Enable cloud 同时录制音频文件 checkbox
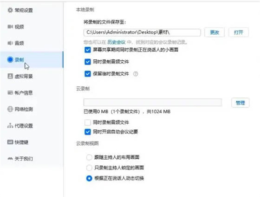The height and width of the screenshot is (197, 260). coord(88,123)
